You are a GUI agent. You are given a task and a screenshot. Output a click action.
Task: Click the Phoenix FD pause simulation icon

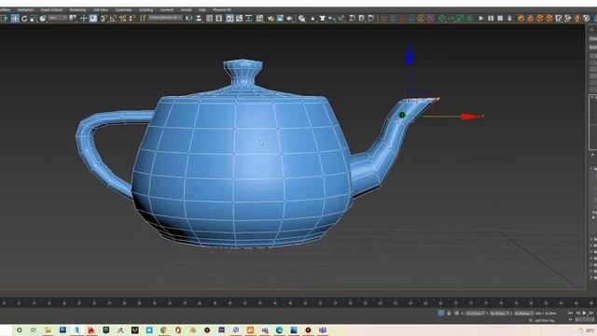pyautogui.click(x=491, y=19)
